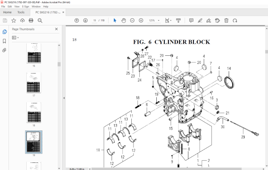
Task: Add bookmark with star icon
Action: point(14,21)
